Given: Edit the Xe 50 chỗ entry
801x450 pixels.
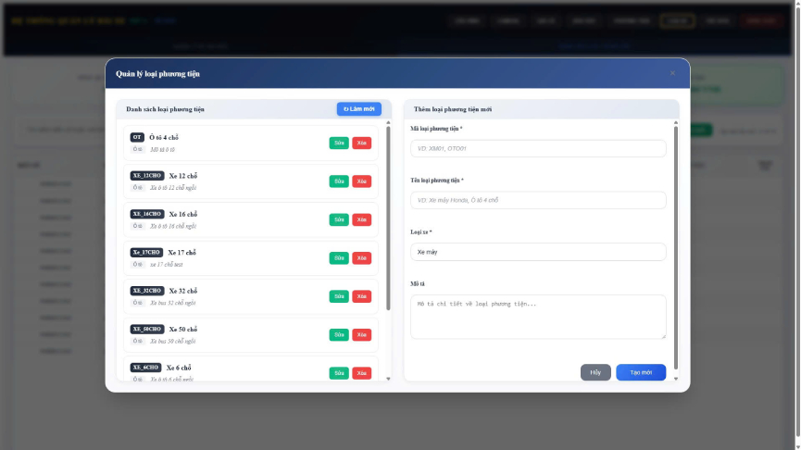Looking at the screenshot, I should (339, 335).
